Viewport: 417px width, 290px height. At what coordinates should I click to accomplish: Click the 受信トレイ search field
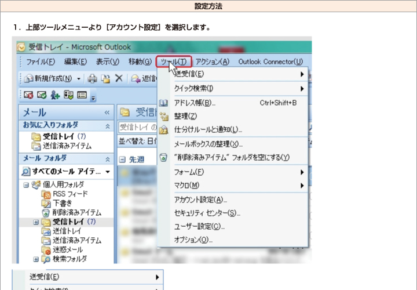click(x=138, y=127)
